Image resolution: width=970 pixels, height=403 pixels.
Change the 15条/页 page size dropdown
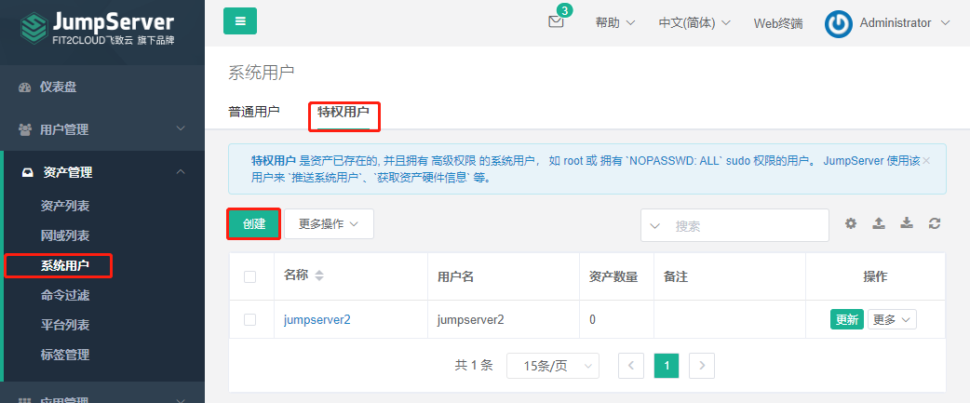552,365
